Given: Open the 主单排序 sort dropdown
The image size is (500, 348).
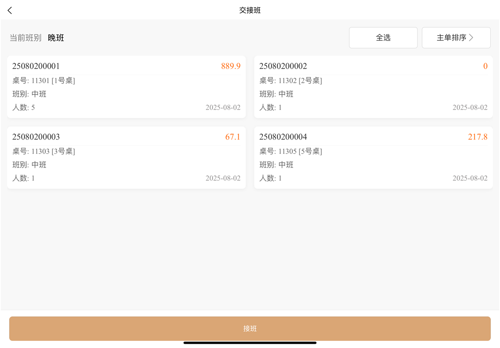Looking at the screenshot, I should (451, 38).
